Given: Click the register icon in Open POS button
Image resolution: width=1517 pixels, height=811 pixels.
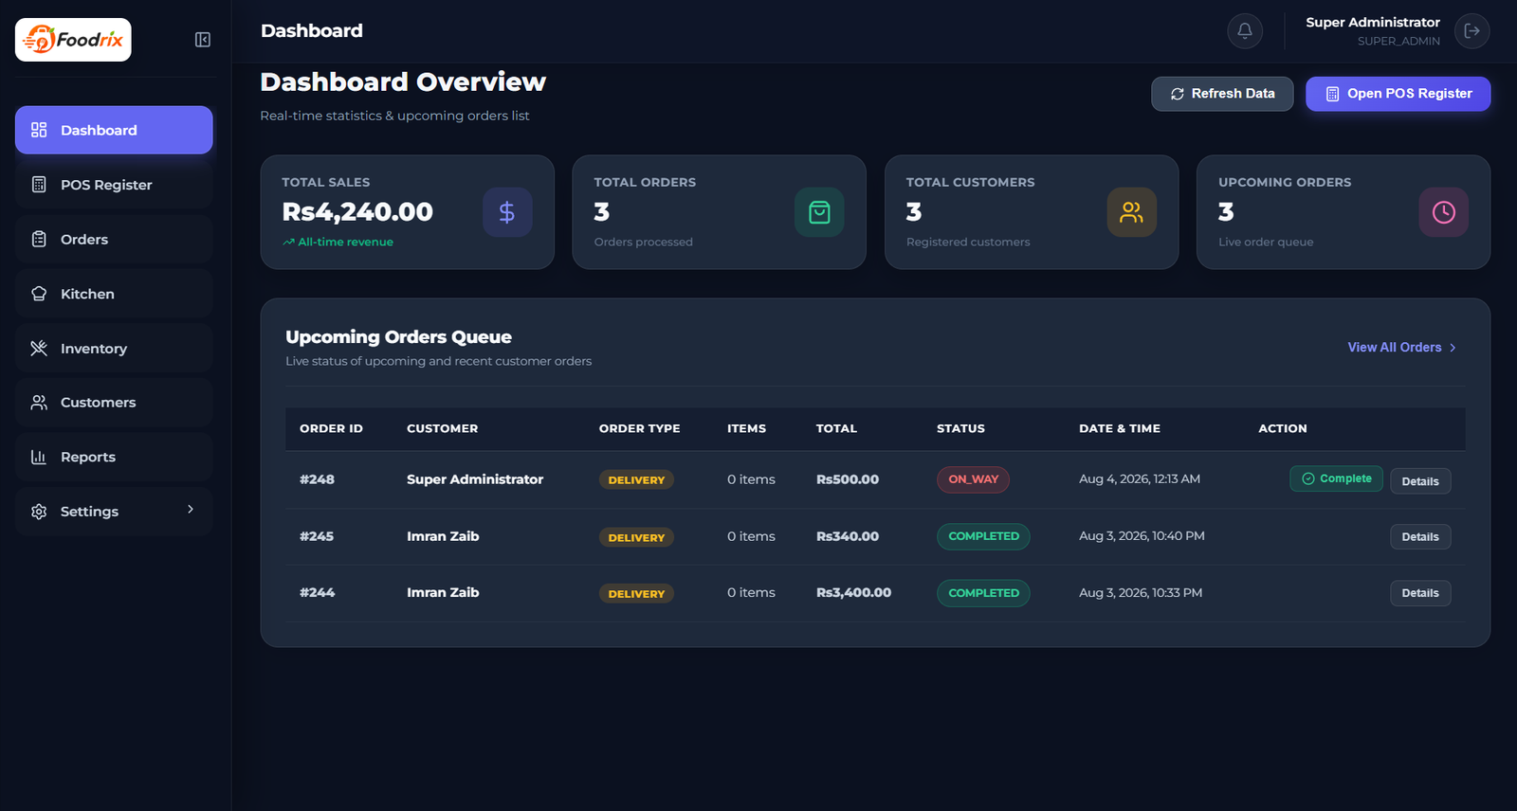Looking at the screenshot, I should coord(1332,94).
